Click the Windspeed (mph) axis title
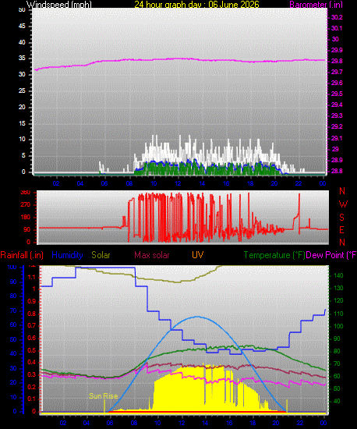Viewport: 357px width, 429px height. coord(58,5)
